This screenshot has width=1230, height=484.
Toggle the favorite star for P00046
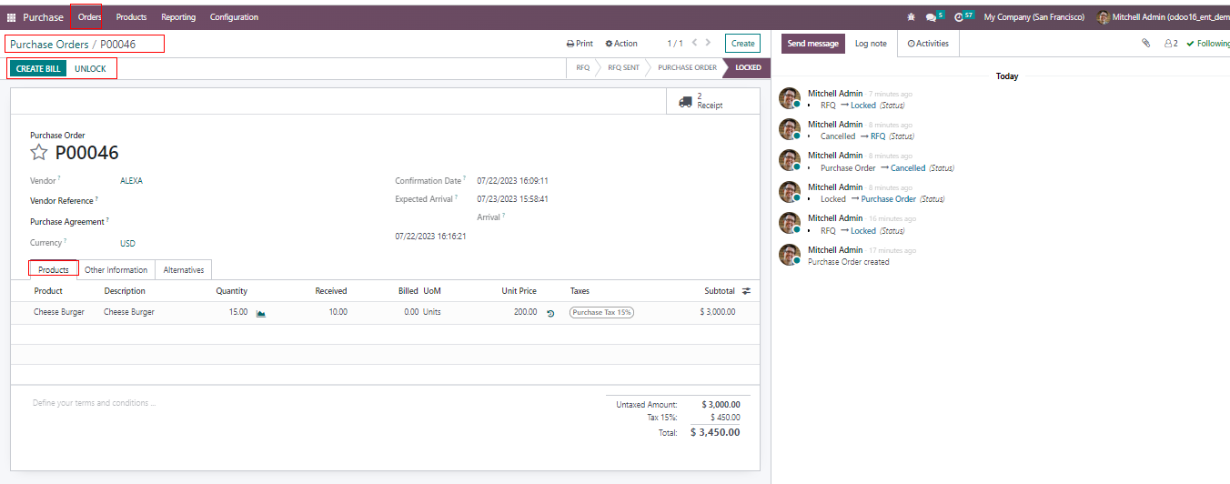[39, 153]
